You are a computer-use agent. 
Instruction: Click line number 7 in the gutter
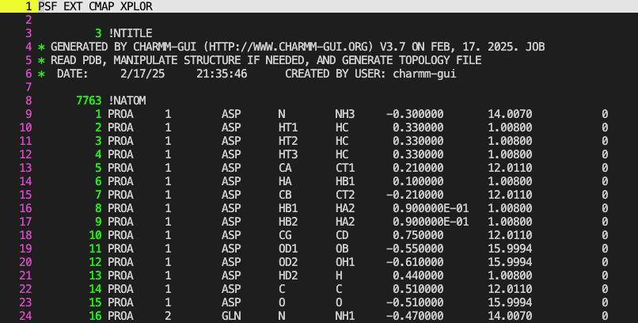(28, 87)
